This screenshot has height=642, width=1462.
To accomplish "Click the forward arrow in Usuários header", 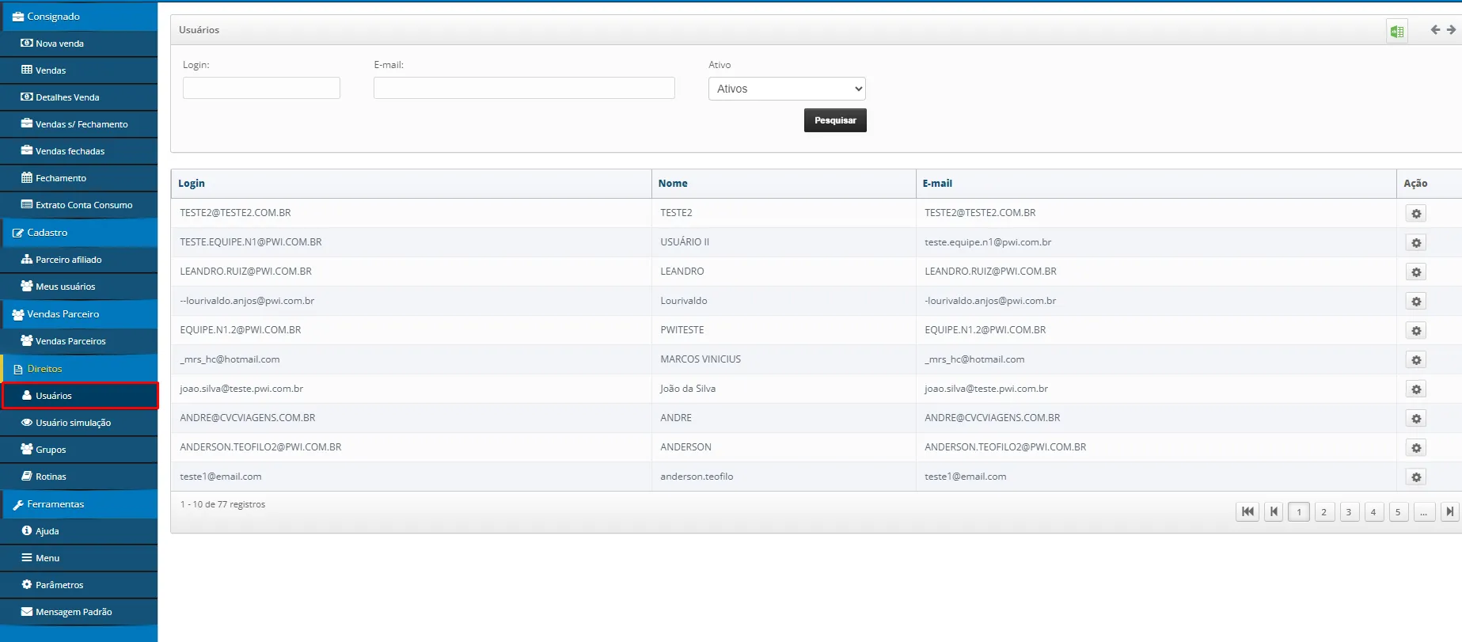I will (x=1451, y=30).
